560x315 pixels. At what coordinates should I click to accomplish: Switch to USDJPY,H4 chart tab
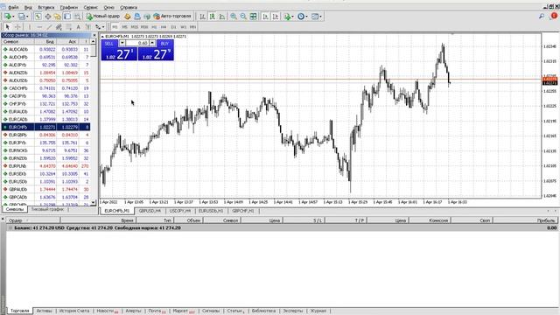180,211
